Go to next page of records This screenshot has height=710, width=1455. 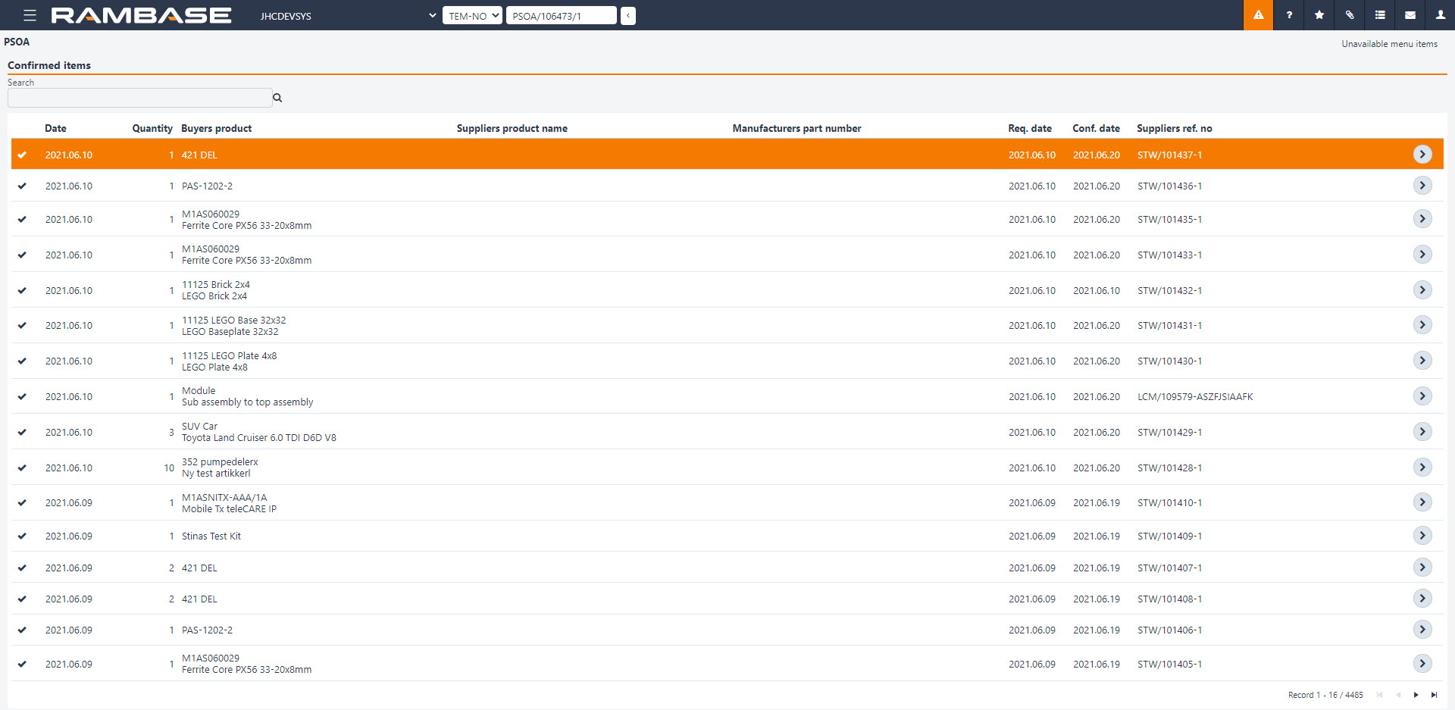tap(1416, 695)
